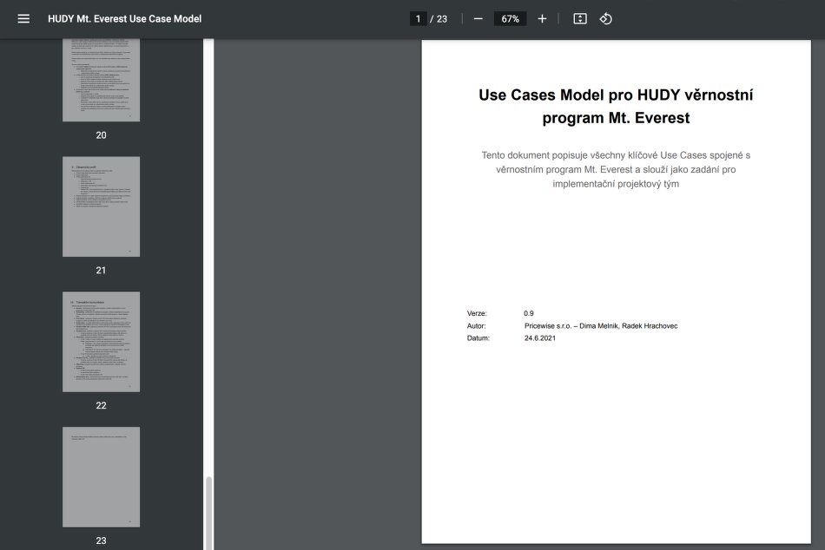This screenshot has height=550, width=825.
Task: Click the subtitle paragraph starting Tento dokument
Action: 616,169
